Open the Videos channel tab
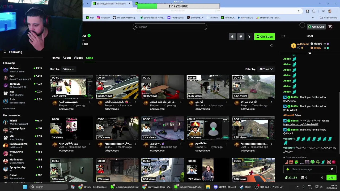340x191 pixels. 78,58
